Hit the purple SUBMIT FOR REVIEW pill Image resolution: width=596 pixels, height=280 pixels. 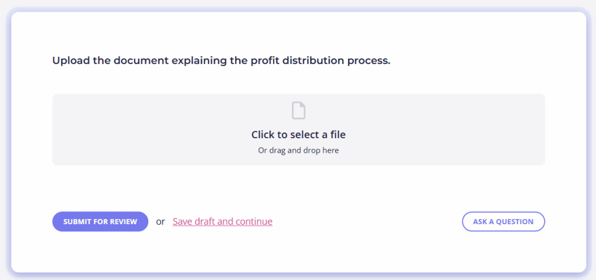pos(100,221)
